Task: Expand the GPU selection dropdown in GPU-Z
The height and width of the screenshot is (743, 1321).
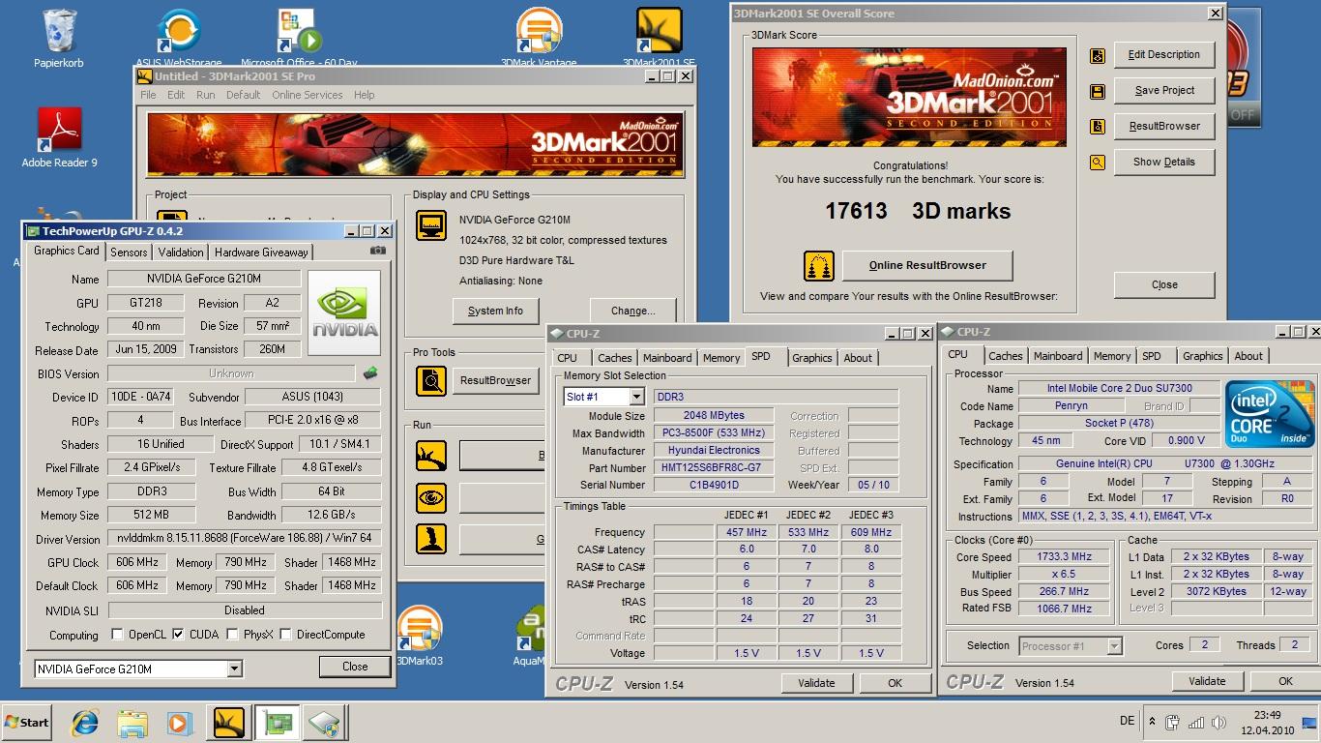Action: pos(234,669)
